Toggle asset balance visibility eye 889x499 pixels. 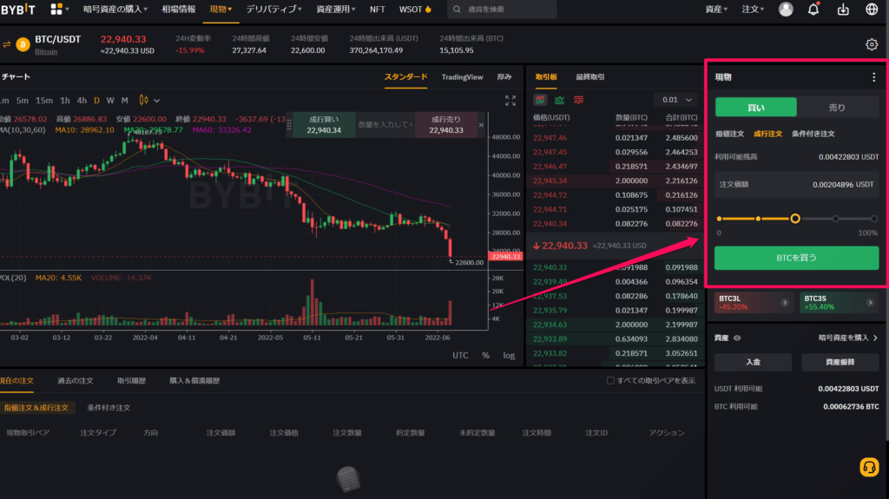tap(737, 338)
